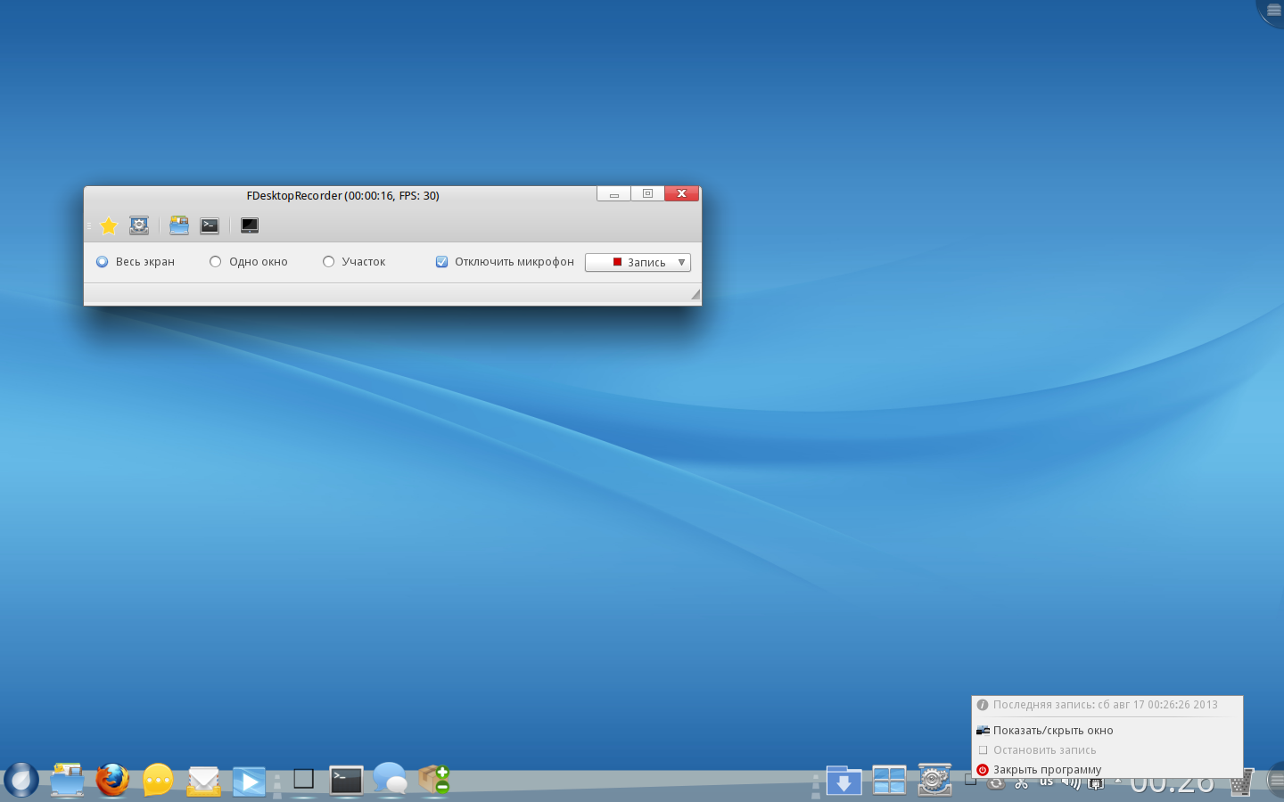1284x802 pixels.
Task: Open the terminal task in the taskbar
Action: click(346, 781)
